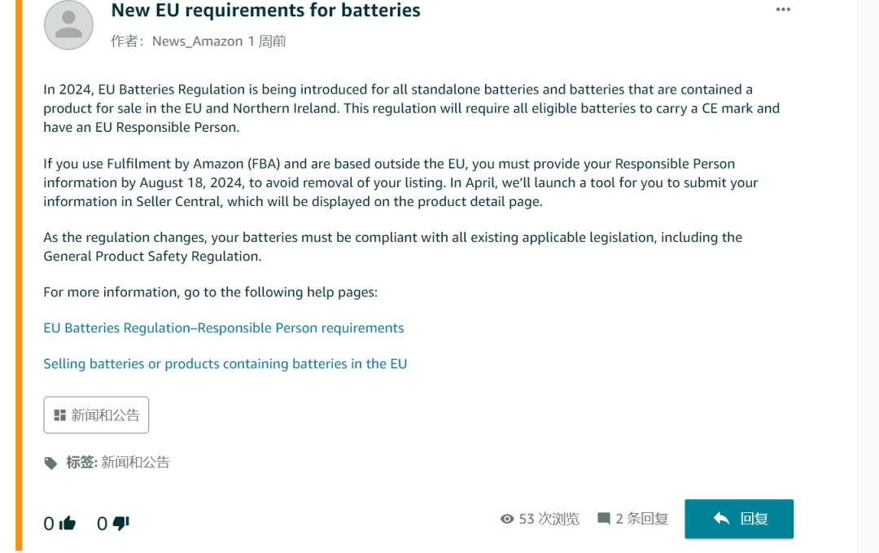The width and height of the screenshot is (879, 553).
Task: Click the author's user avatar icon
Action: pyautogui.click(x=68, y=25)
